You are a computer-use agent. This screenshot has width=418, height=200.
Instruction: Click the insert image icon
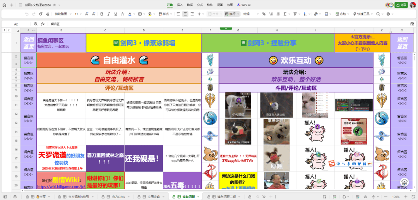tap(326, 14)
